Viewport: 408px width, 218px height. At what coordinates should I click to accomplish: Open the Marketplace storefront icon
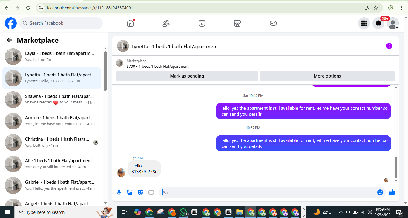coord(237,23)
